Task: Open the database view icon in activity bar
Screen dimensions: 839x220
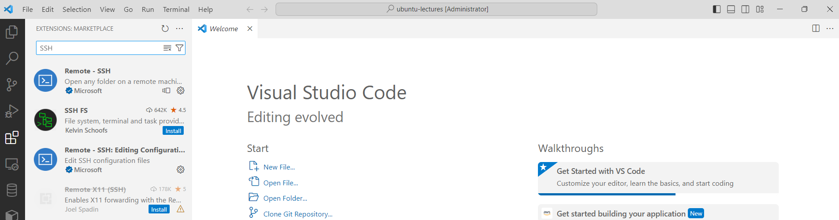Action: pos(12,191)
